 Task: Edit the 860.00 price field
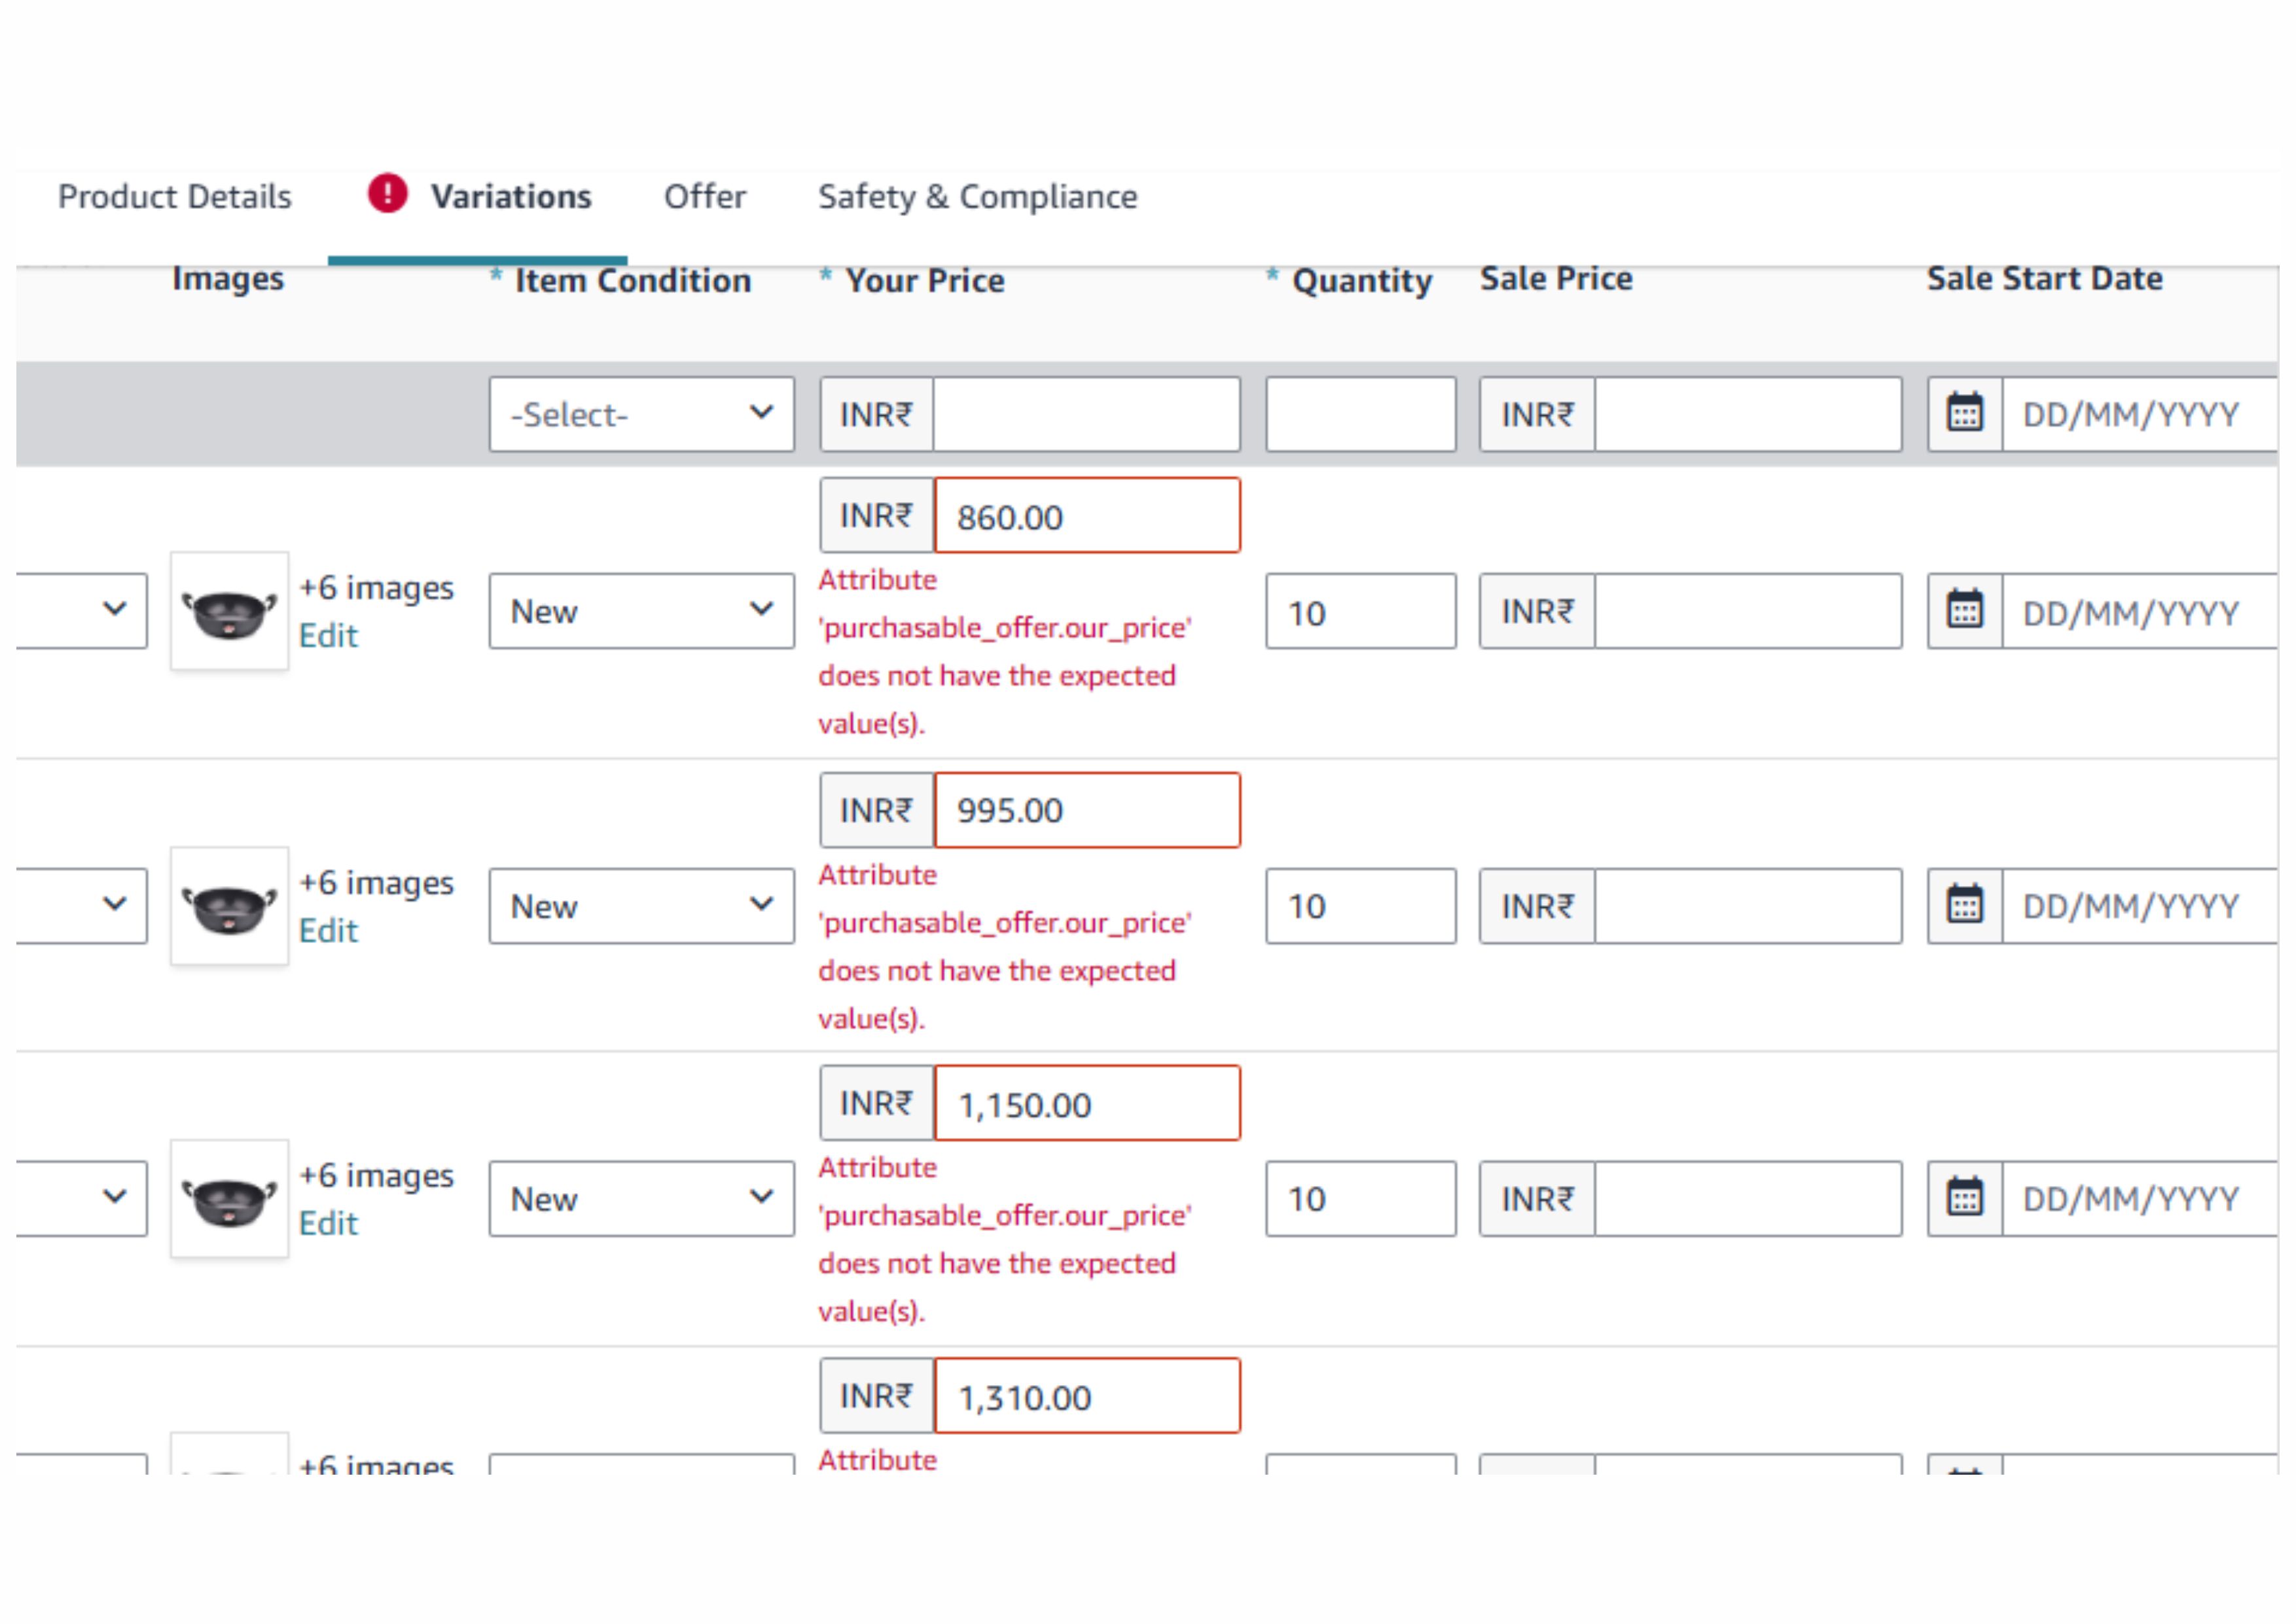coord(1087,515)
